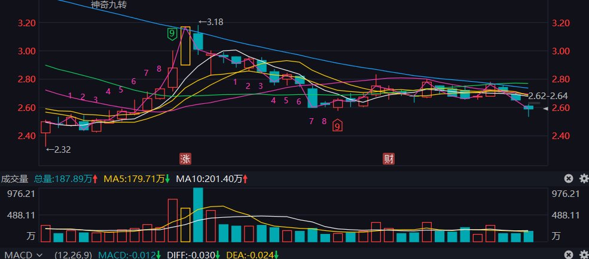Click the green 9 sell-signal marker
Viewport: 589px width, 259px height.
pos(172,34)
